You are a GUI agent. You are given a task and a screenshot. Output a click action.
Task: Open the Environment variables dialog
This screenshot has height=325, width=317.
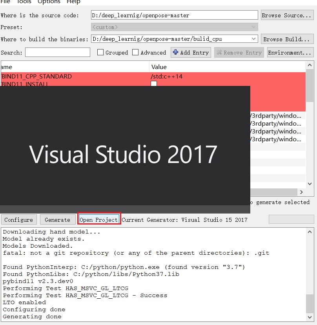tap(290, 52)
